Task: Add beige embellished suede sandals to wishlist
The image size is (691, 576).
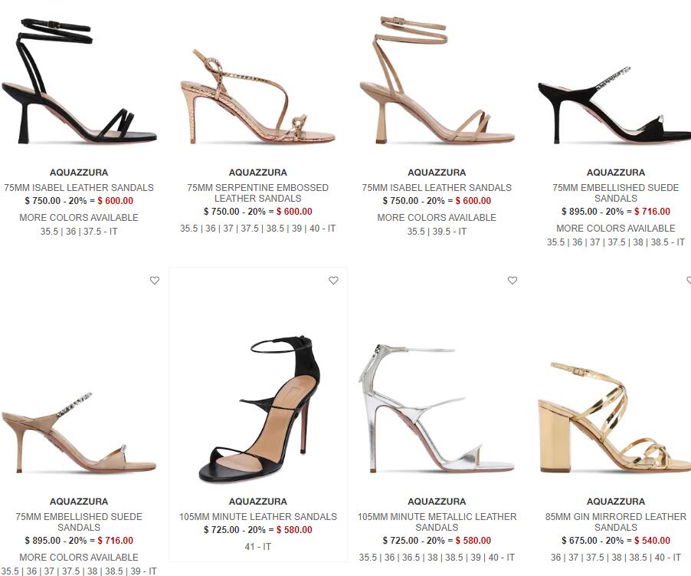Action: click(x=155, y=281)
